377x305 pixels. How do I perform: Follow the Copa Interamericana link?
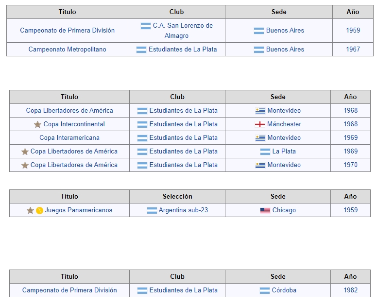pyautogui.click(x=69, y=138)
